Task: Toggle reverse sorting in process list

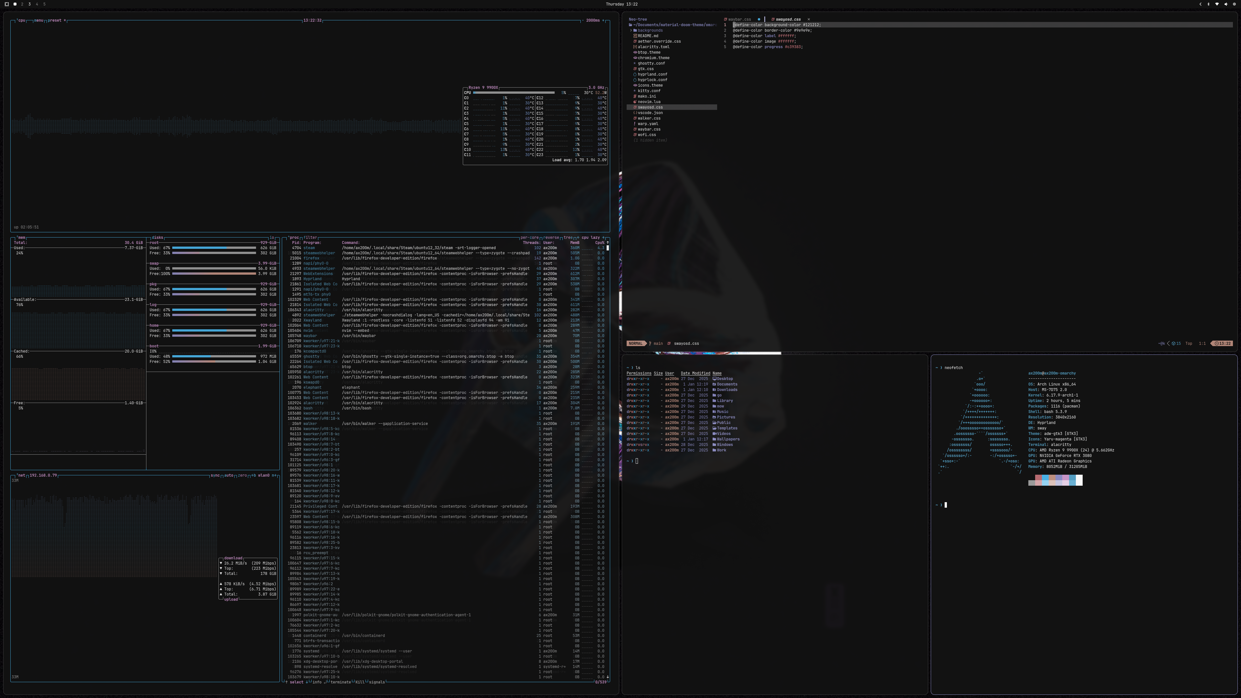Action: click(x=551, y=238)
